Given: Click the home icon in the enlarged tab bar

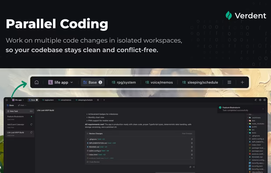Looking at the screenshot, I should pyautogui.click(x=37, y=83).
